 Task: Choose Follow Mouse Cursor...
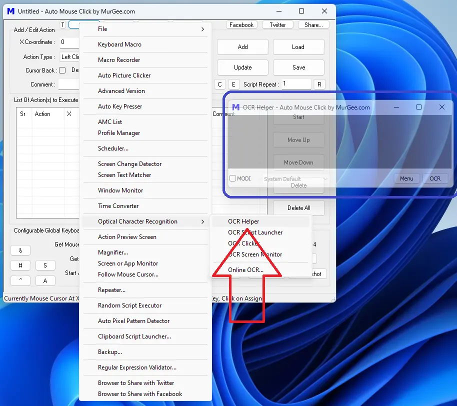[x=145, y=274]
